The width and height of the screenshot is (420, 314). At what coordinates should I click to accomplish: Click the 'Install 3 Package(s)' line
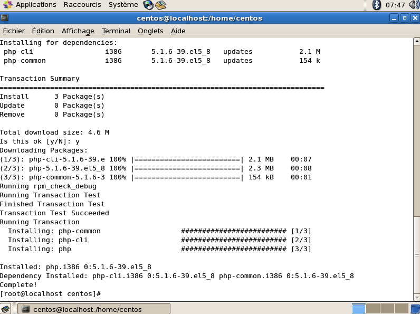[x=52, y=97]
